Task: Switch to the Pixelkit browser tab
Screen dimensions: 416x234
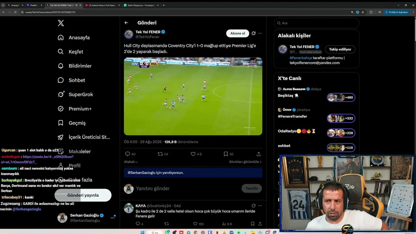Action: point(34,5)
